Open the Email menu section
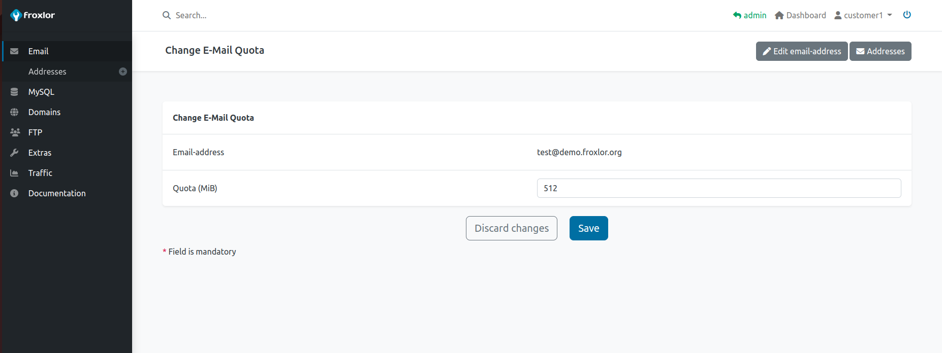Image resolution: width=942 pixels, height=353 pixels. pyautogui.click(x=38, y=51)
